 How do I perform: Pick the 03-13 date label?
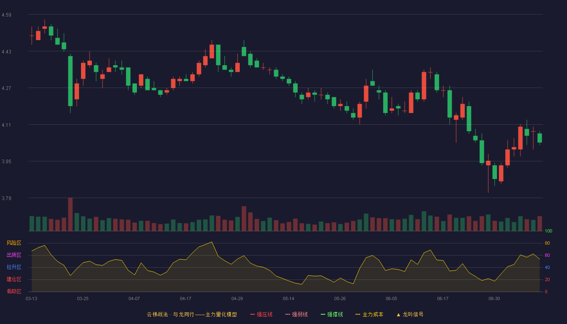tap(32, 298)
